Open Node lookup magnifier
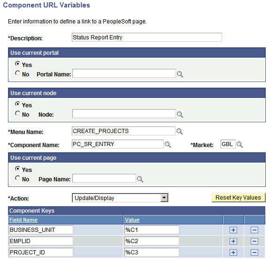Viewport: 270px width, 260px height. click(x=180, y=114)
